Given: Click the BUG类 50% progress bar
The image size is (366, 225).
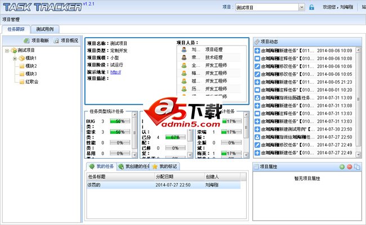Looking at the screenshot, I should [120, 121].
